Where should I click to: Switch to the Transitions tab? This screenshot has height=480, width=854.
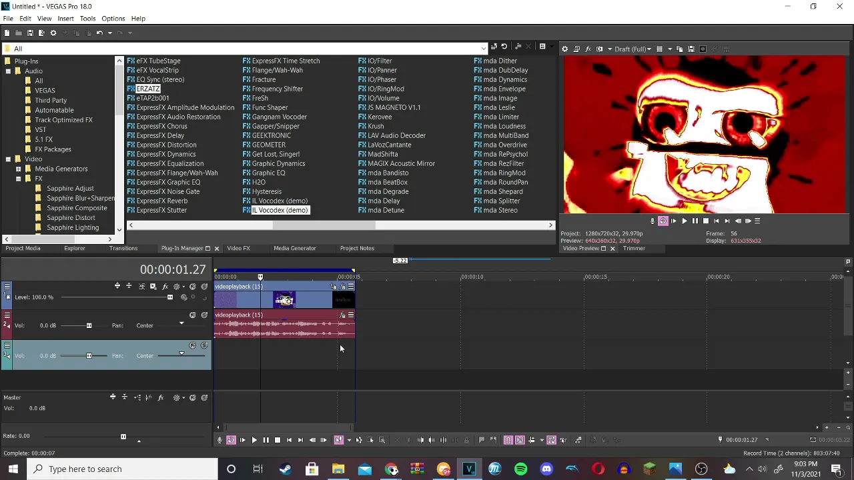[123, 248]
